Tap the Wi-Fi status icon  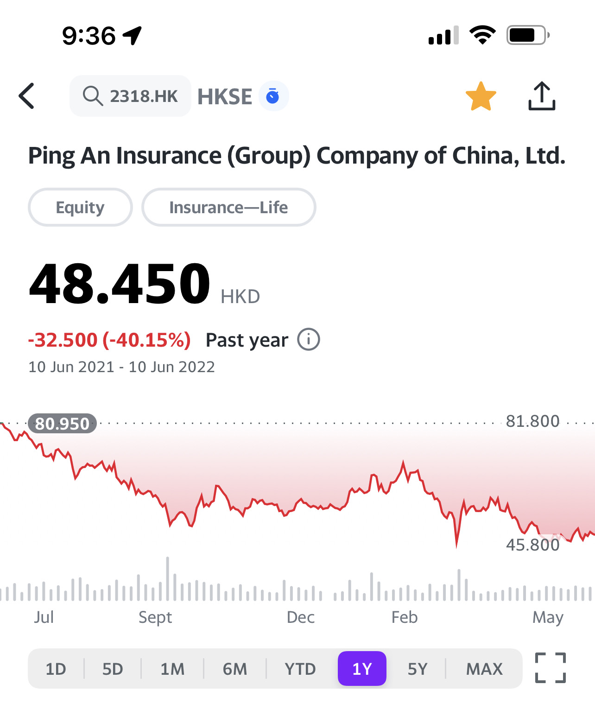click(482, 35)
